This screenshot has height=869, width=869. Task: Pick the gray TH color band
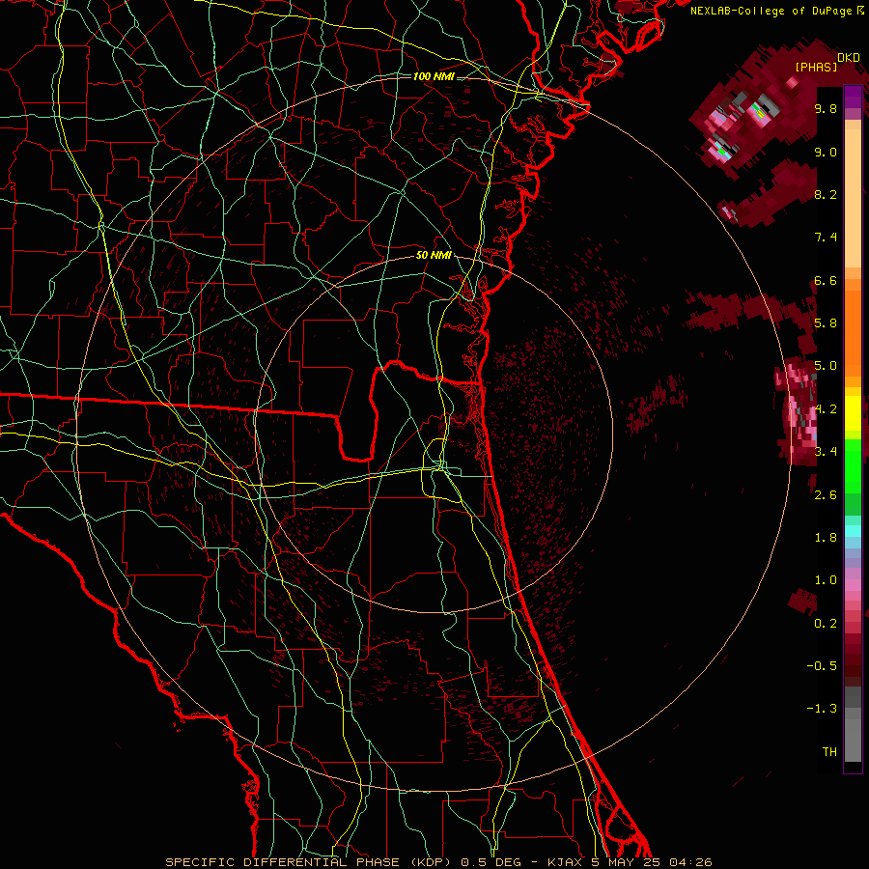tap(853, 740)
